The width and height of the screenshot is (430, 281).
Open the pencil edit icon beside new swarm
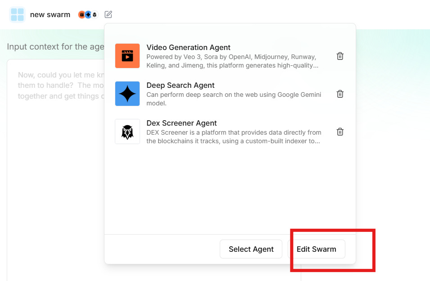(x=109, y=14)
